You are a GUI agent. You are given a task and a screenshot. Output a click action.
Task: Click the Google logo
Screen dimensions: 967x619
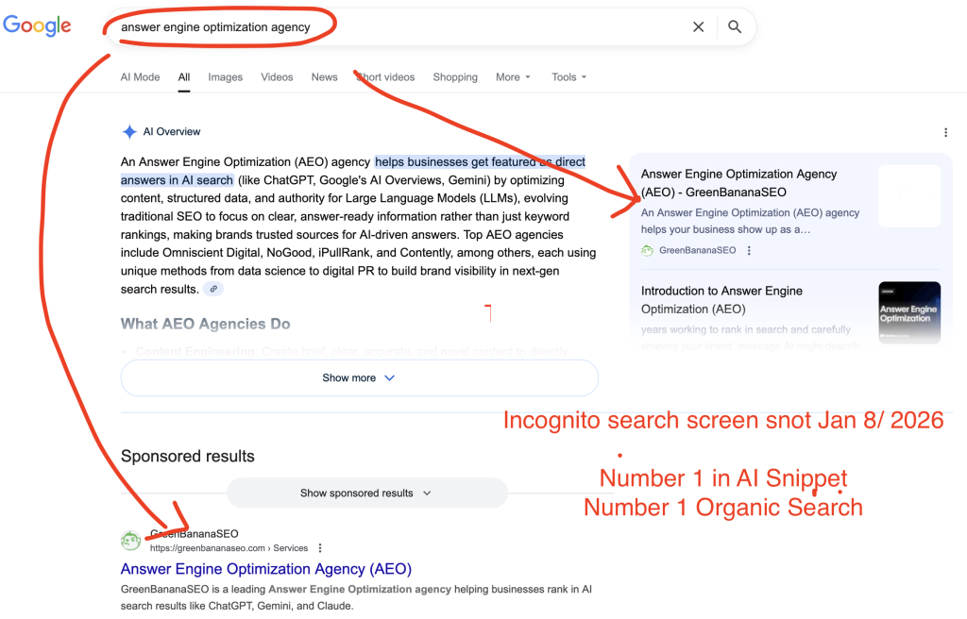pyautogui.click(x=37, y=25)
